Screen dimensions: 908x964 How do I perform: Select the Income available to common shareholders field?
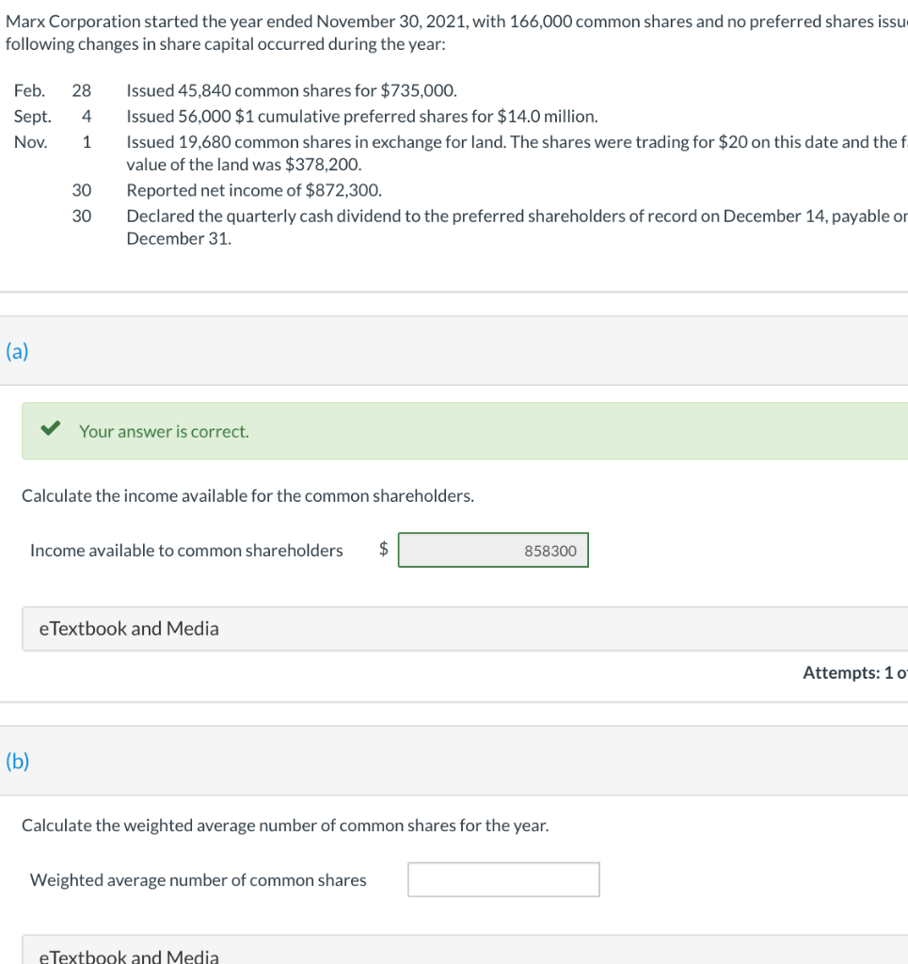pyautogui.click(x=493, y=550)
